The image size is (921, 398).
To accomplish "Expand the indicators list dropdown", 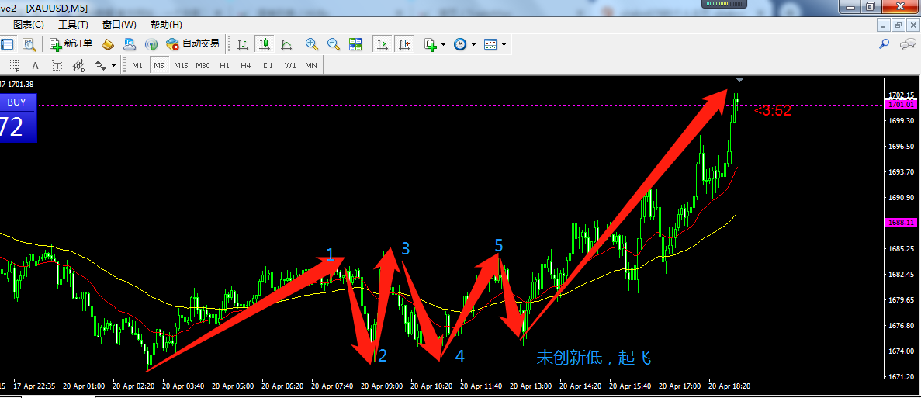I will tap(443, 45).
